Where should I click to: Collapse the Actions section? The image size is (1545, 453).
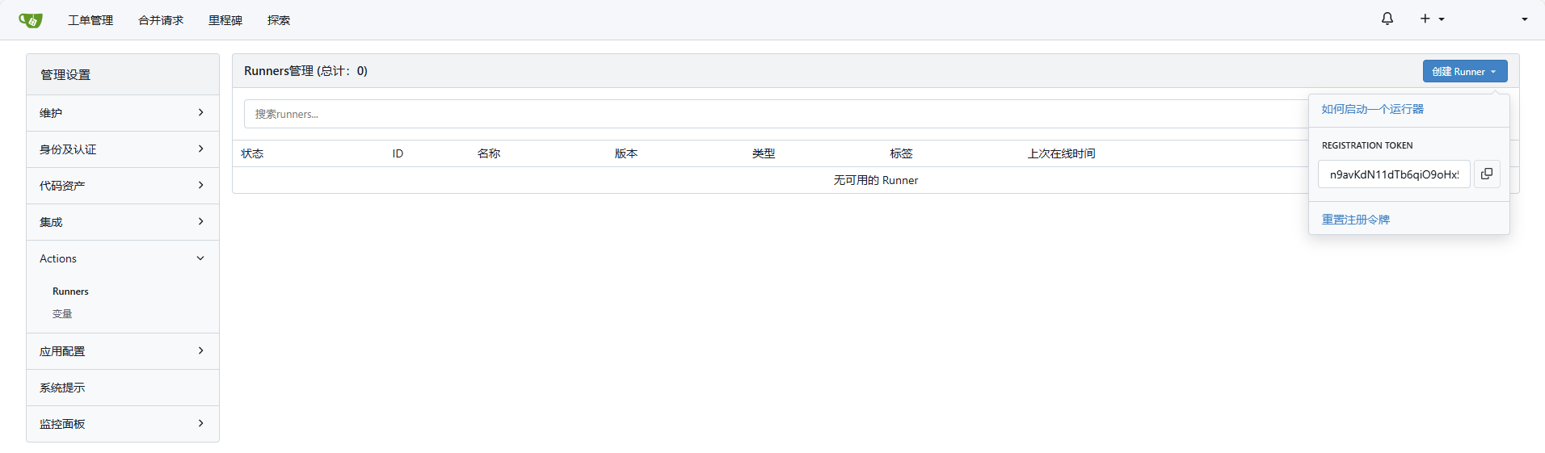pos(123,258)
